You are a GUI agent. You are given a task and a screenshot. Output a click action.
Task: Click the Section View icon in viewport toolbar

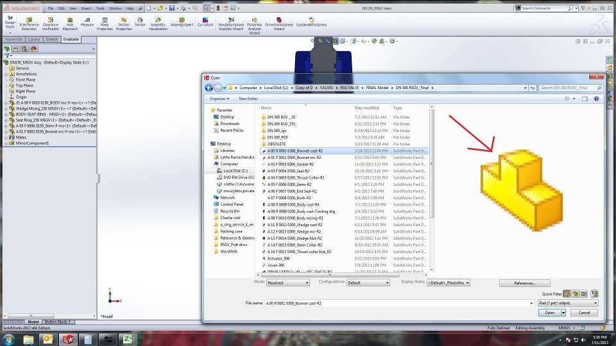[x=335, y=41]
